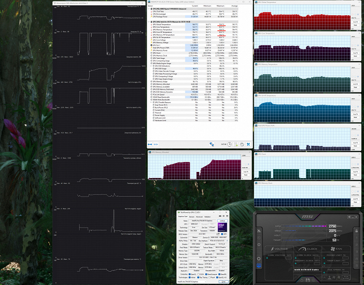Open MSI Afterburner settings gear icon

pos(259,259)
